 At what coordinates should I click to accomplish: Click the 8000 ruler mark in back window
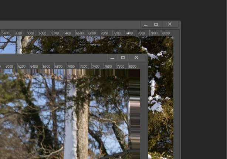pos(166,33)
